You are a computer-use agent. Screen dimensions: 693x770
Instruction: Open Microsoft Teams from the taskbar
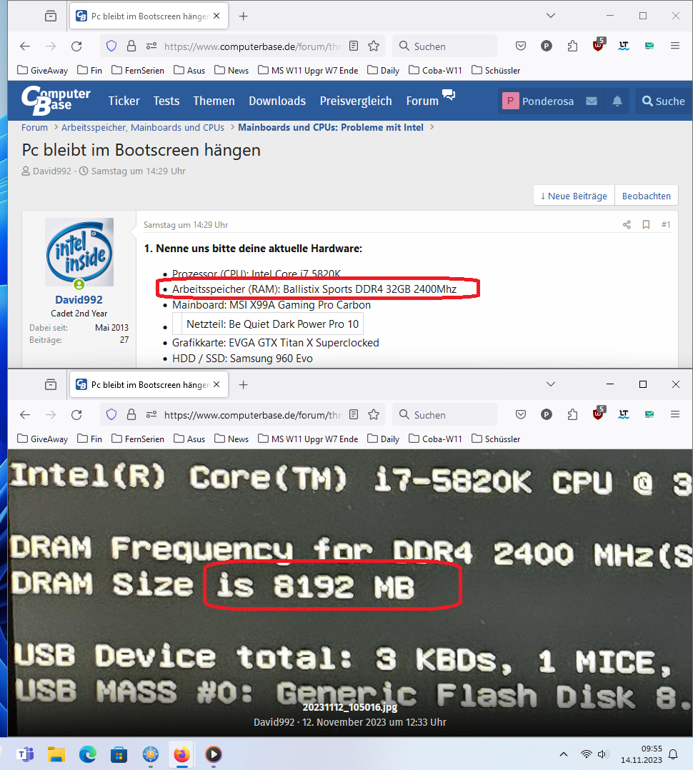(x=25, y=754)
